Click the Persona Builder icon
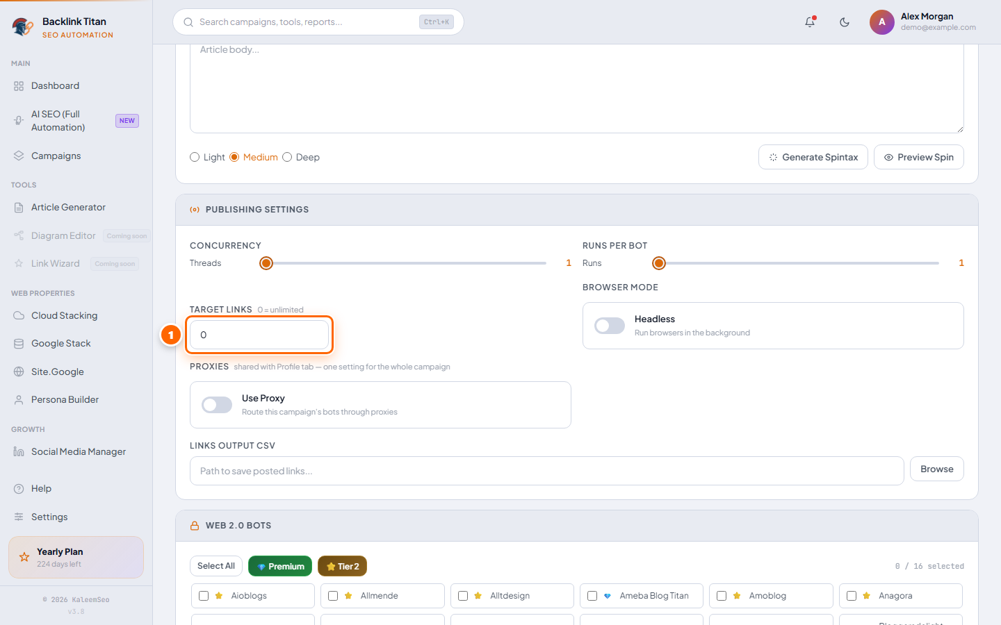Image resolution: width=1001 pixels, height=625 pixels. coord(19,400)
